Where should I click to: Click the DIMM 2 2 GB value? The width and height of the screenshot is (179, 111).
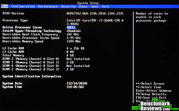point(70,69)
